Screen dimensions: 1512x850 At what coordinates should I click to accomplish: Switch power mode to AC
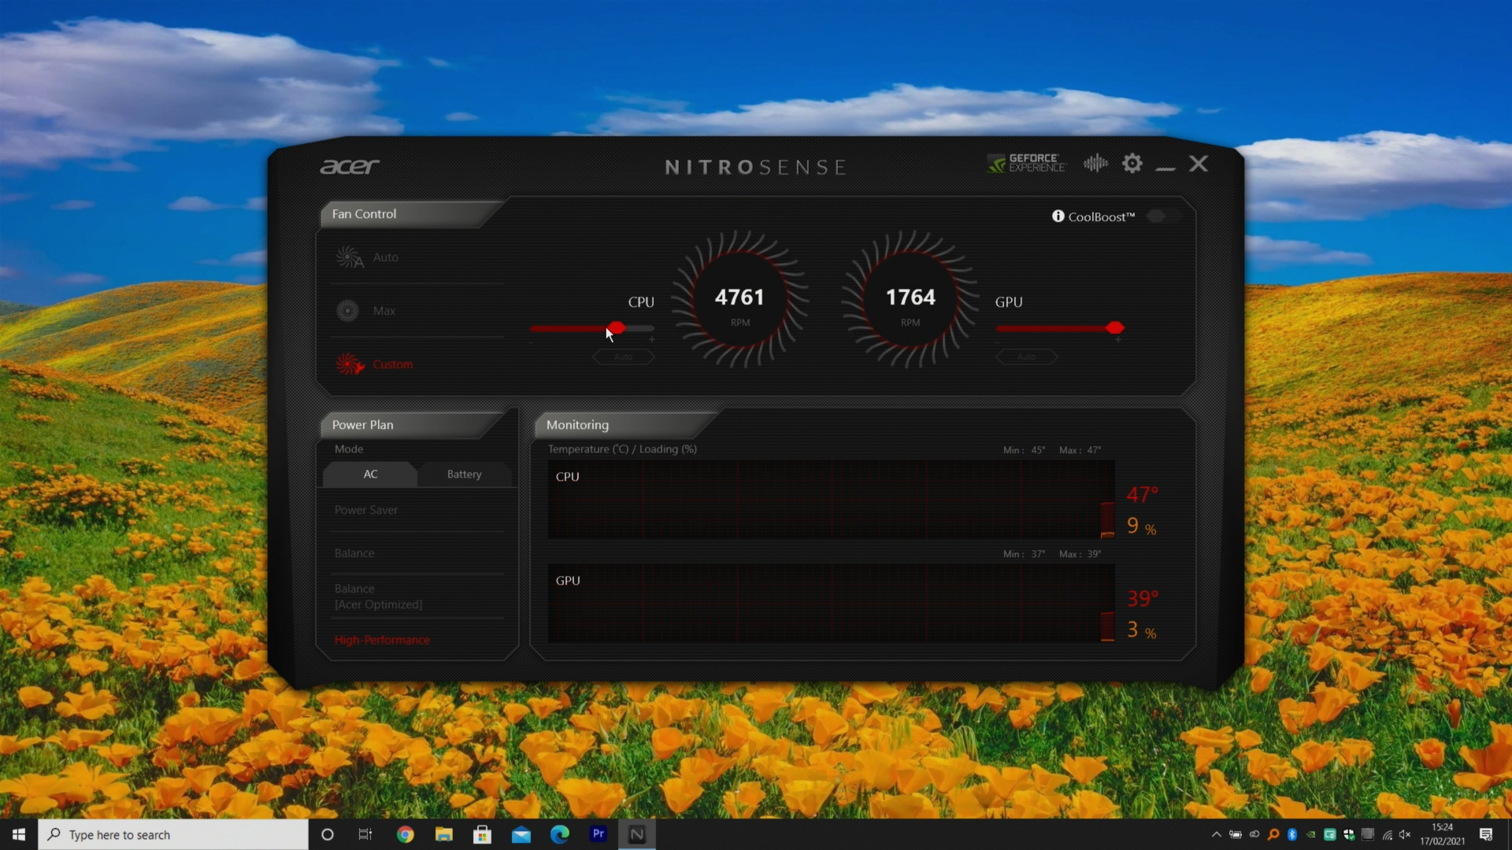click(369, 474)
